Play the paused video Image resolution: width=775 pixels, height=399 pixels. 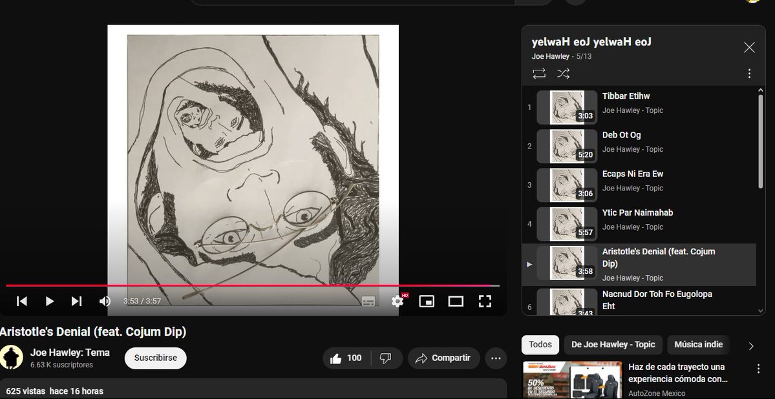[49, 302]
